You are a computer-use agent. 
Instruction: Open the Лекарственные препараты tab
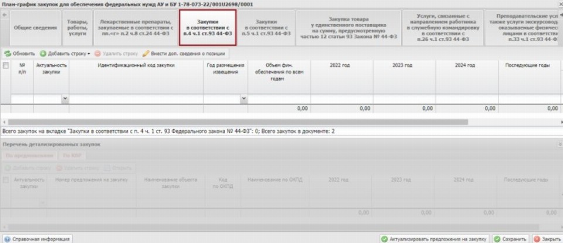tap(135, 29)
